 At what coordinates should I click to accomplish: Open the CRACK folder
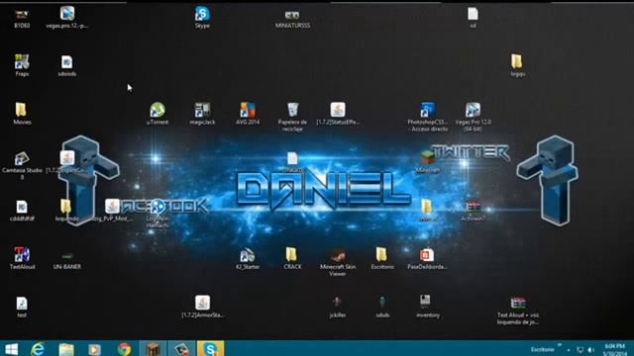(291, 255)
